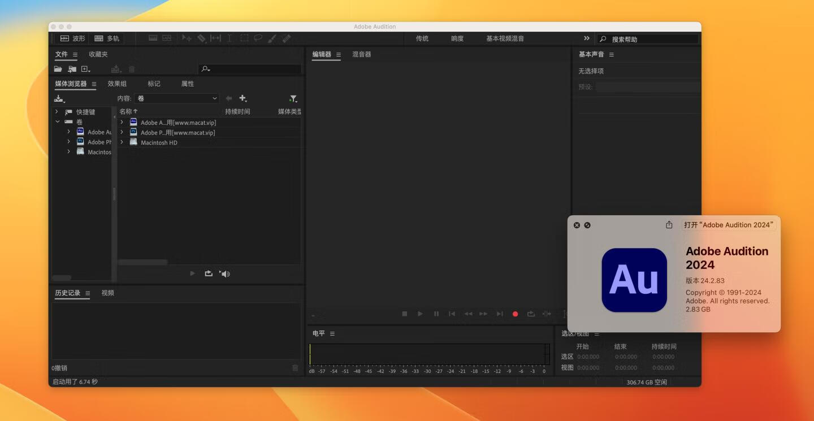Click the Rewind transport button
Image resolution: width=814 pixels, height=421 pixels.
pos(468,314)
